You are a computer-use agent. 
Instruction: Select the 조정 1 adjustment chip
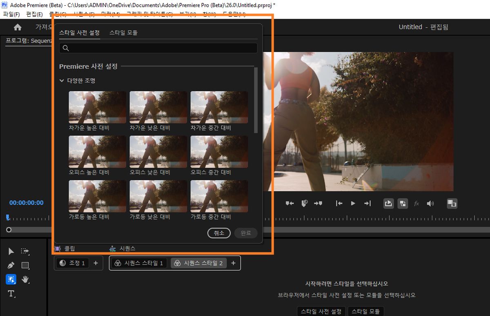72,263
